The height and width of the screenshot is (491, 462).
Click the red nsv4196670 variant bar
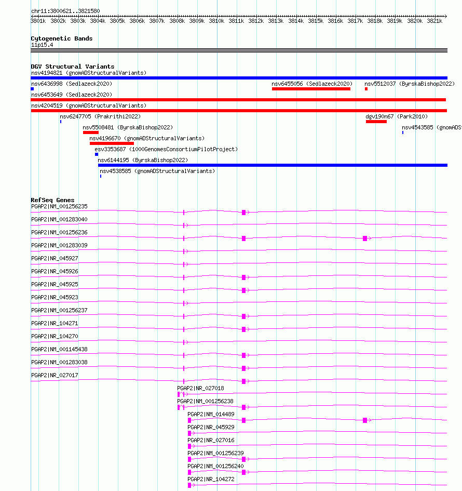(112, 144)
